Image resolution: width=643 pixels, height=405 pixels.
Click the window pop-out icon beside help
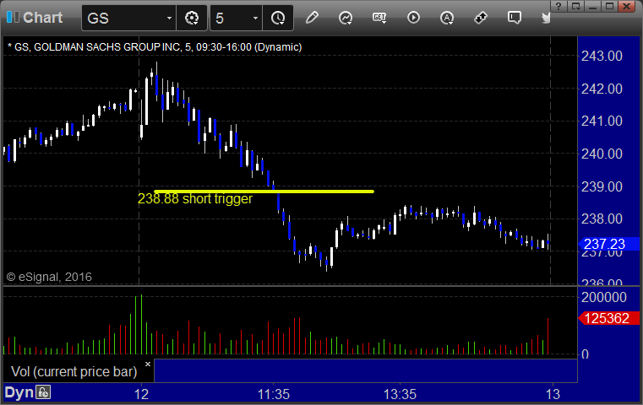click(x=575, y=6)
